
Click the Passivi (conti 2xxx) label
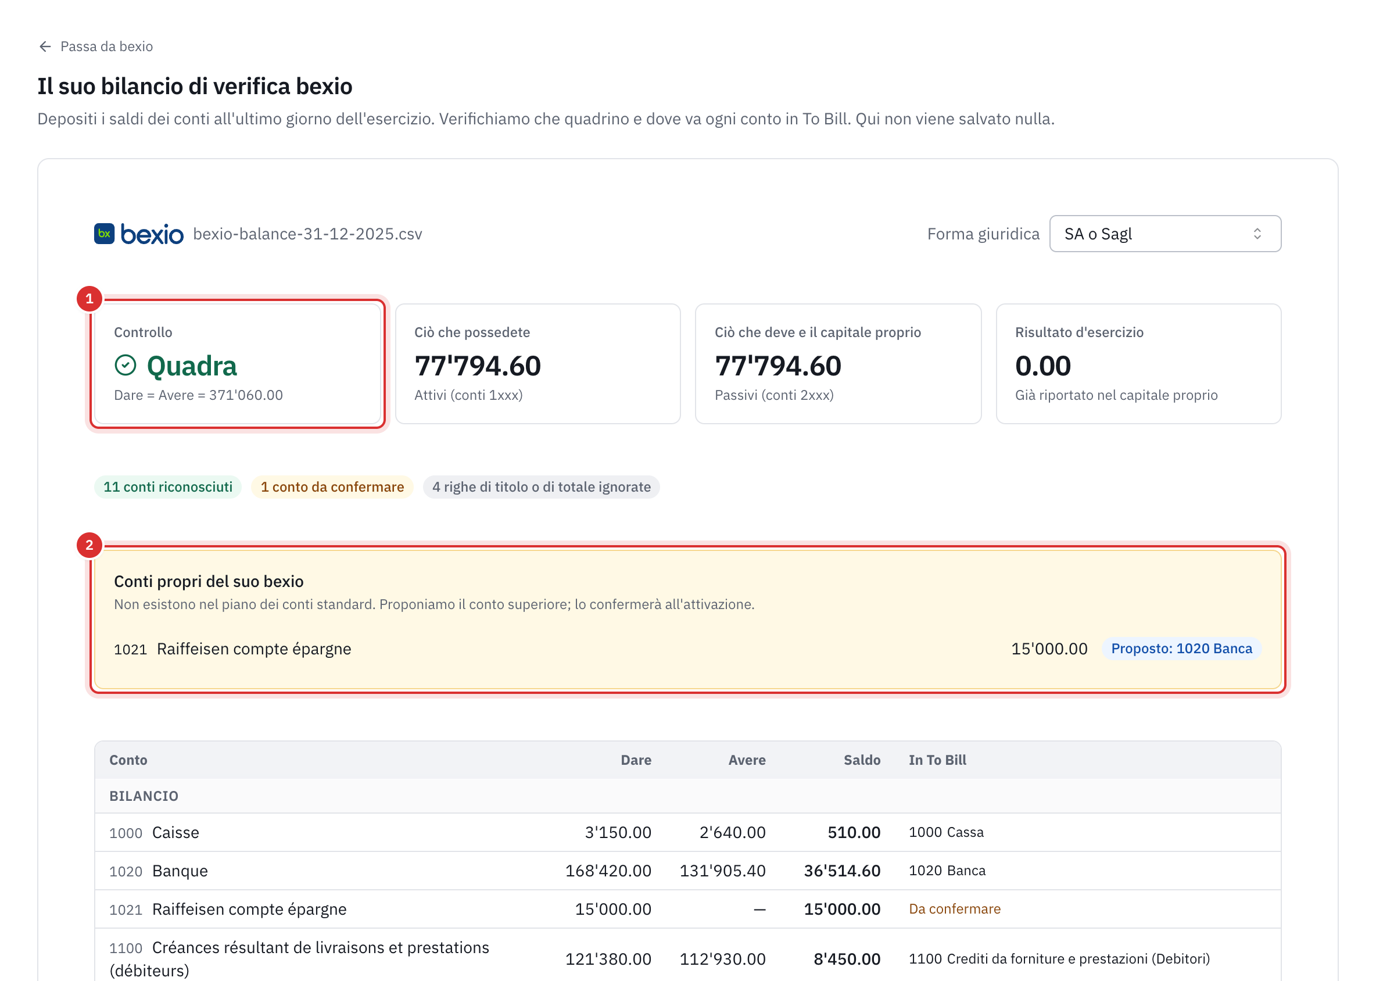coord(774,395)
